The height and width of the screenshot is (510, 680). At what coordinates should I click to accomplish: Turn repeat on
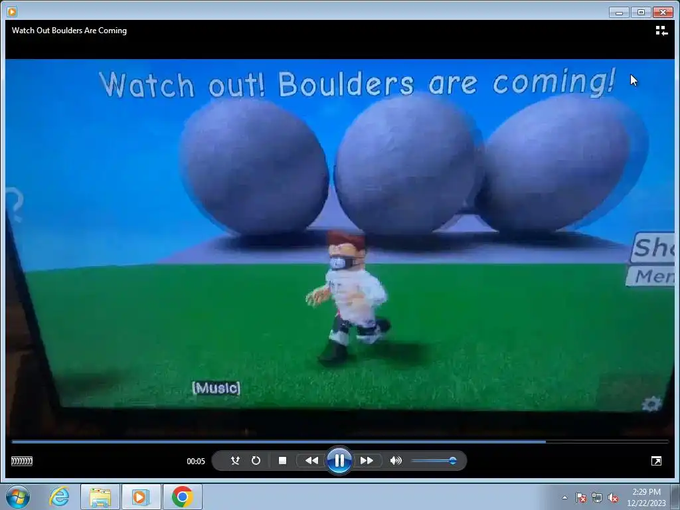click(x=256, y=461)
